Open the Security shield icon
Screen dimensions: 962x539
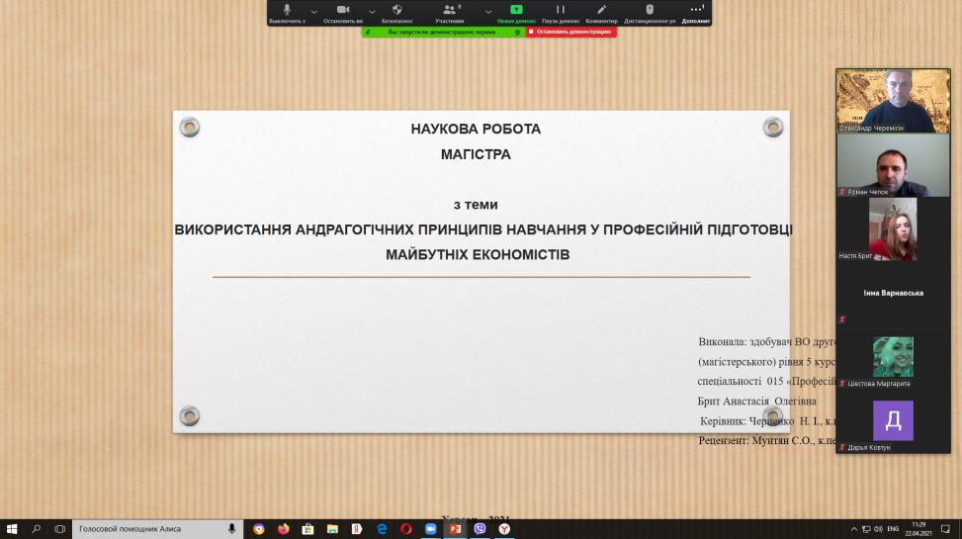coord(397,10)
